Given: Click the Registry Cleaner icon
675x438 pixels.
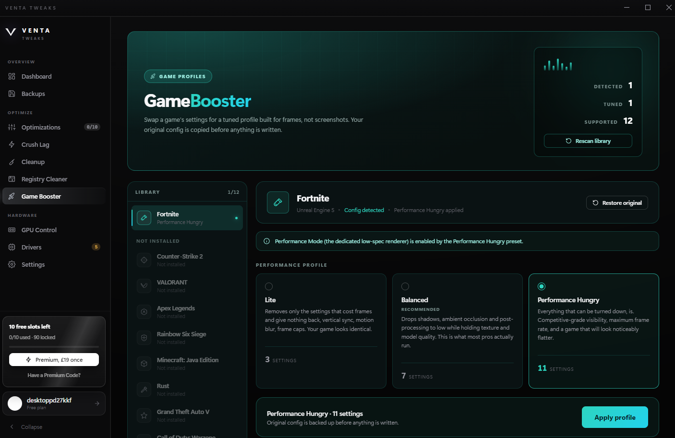Looking at the screenshot, I should coord(12,179).
